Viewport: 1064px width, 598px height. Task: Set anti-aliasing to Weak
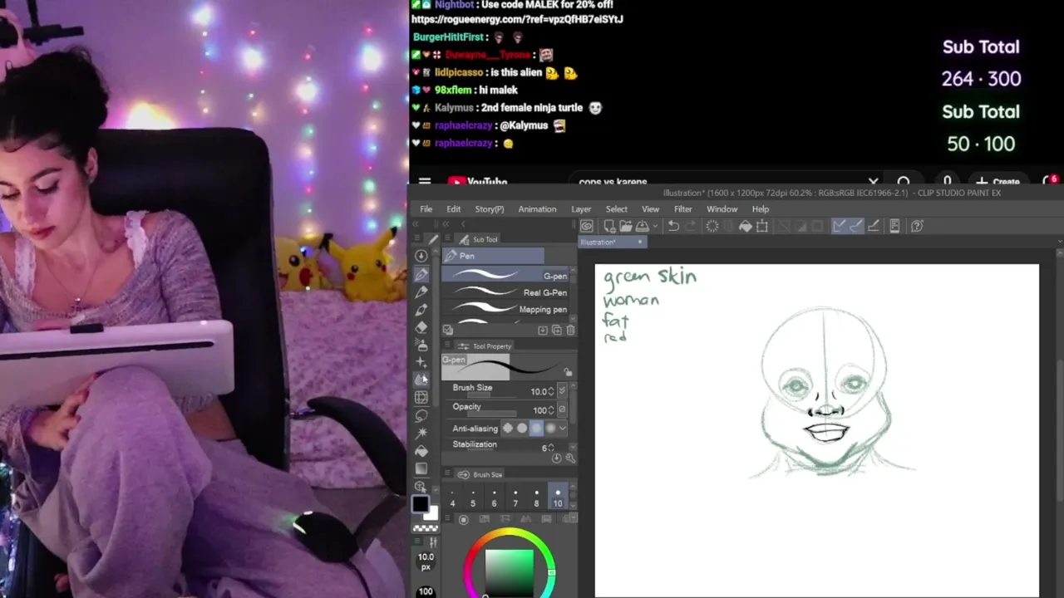click(x=522, y=428)
